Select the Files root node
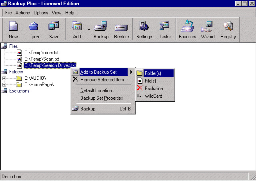This screenshot has height=181, width=256. coord(13,46)
